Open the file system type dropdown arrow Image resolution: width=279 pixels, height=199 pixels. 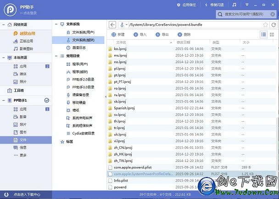pyautogui.click(x=127, y=25)
